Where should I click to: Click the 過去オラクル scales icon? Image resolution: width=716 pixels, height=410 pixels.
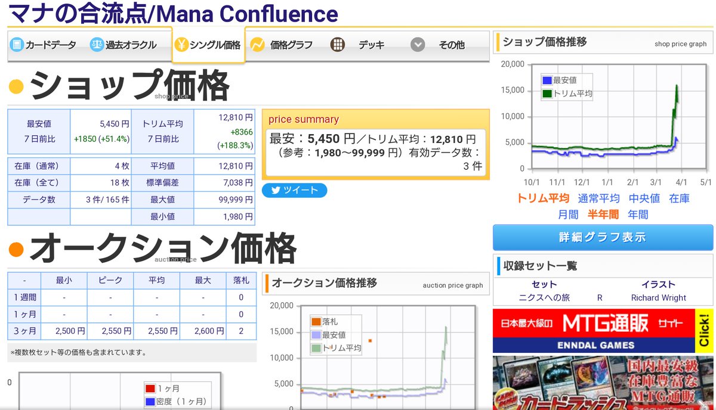point(97,45)
